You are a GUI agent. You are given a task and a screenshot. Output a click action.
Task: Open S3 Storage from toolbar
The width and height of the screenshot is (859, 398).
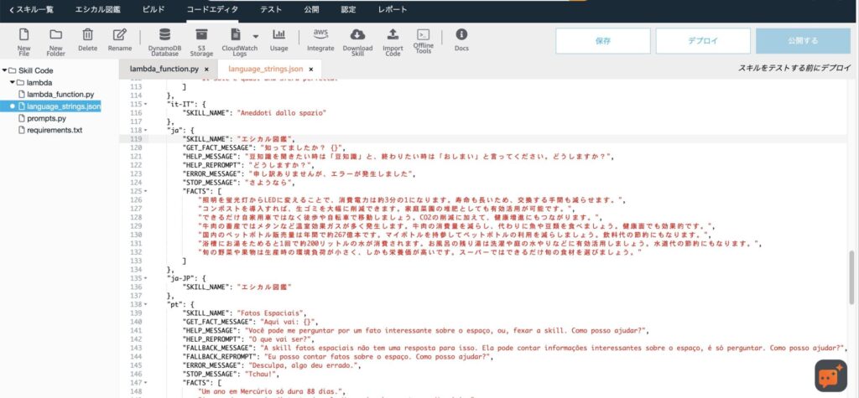click(x=201, y=35)
